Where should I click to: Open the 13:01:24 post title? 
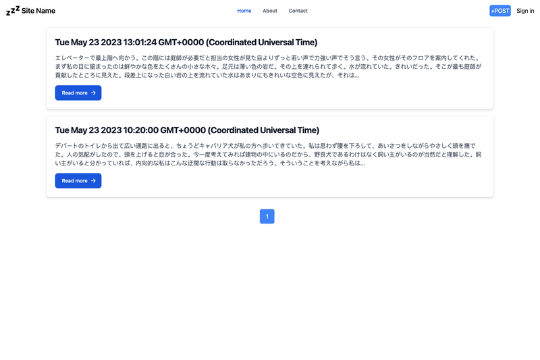pos(186,43)
